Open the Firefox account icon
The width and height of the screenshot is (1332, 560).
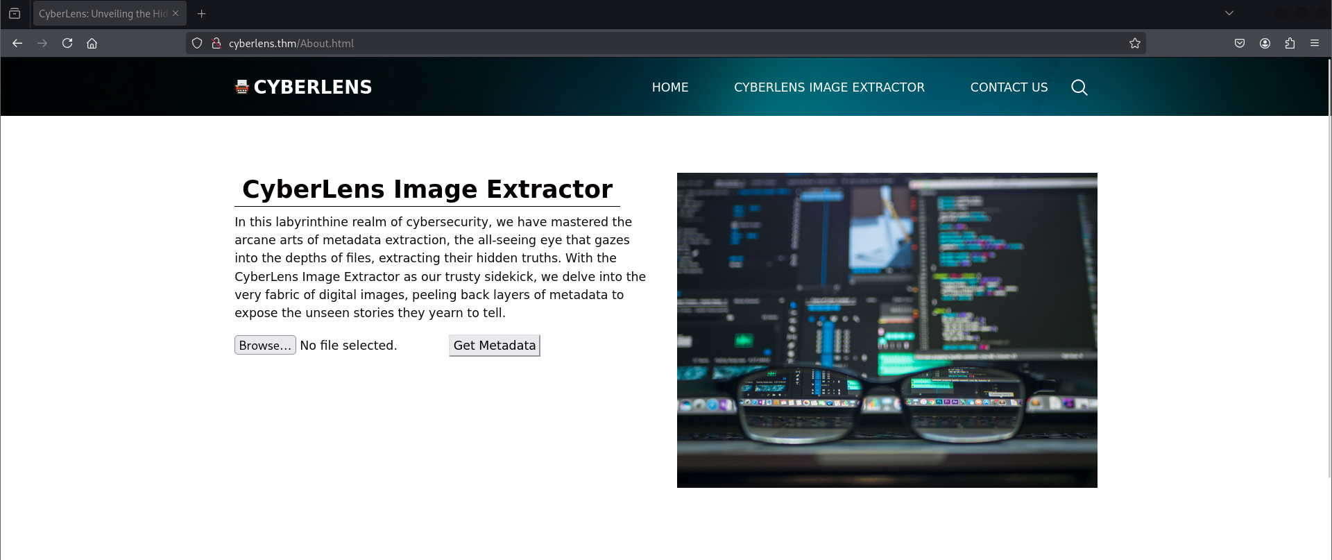pos(1265,43)
